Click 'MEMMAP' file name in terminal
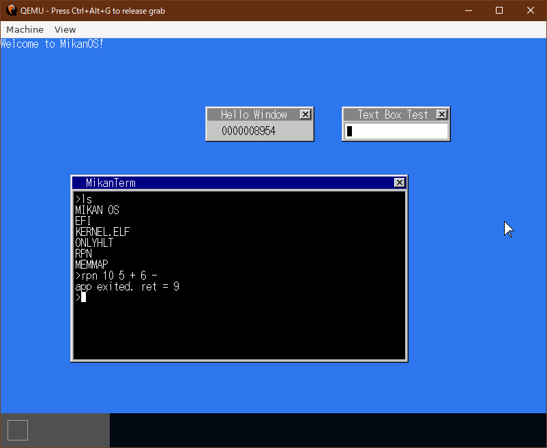This screenshot has width=547, height=448. coord(92,265)
